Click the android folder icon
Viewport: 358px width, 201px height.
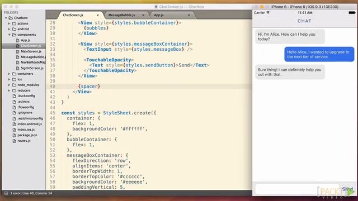[x=14, y=29]
